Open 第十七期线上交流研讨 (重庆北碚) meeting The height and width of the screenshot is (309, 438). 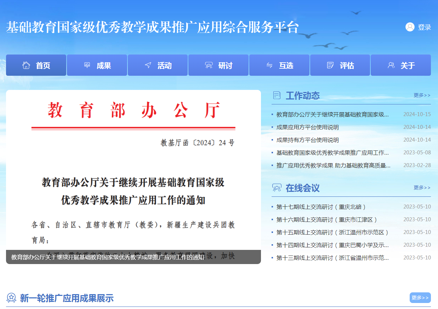tap(321, 207)
